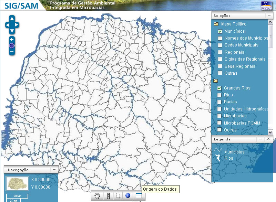Click the zoom in plus button

point(12,40)
